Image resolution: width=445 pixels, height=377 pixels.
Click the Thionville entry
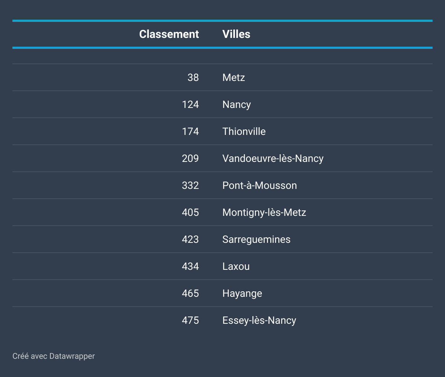pos(244,131)
